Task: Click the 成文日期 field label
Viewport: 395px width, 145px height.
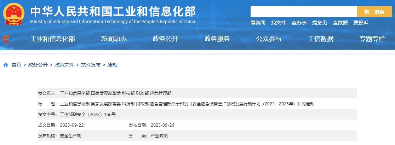Action: point(48,125)
